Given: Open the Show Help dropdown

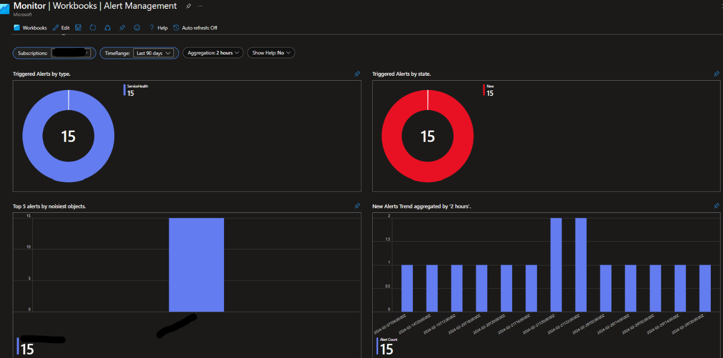Looking at the screenshot, I should 271,53.
